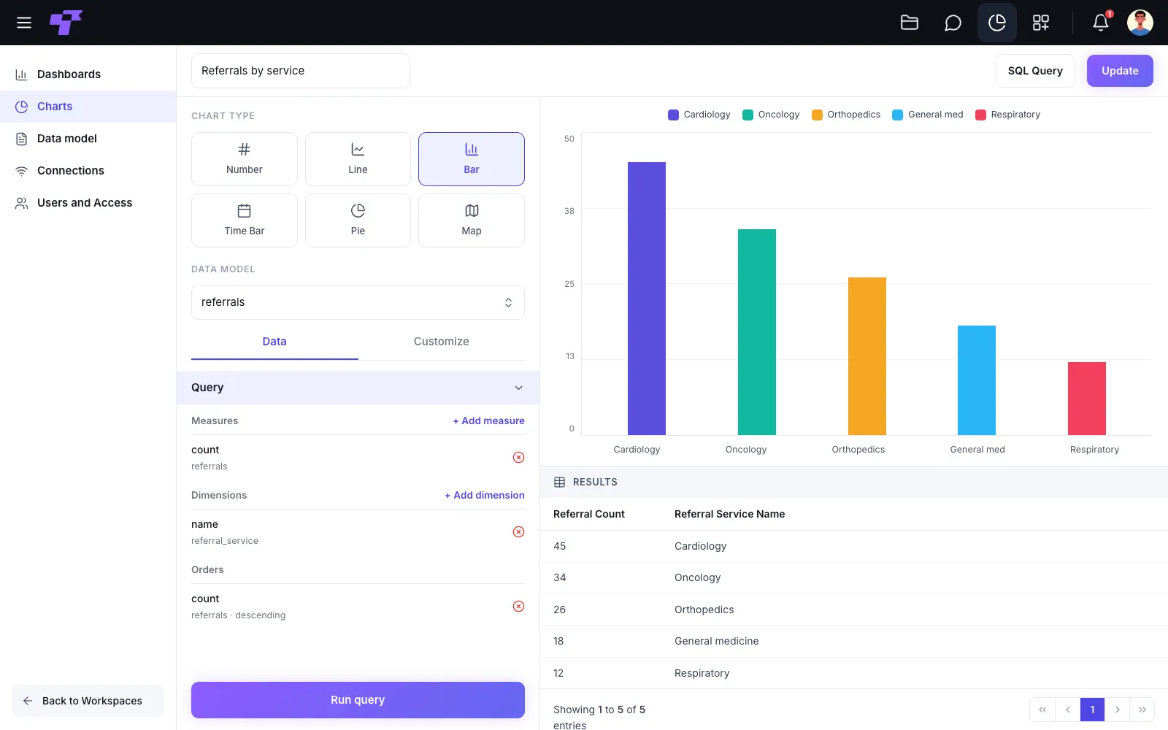
Task: Open the referrals data model dropdown
Action: click(x=358, y=302)
